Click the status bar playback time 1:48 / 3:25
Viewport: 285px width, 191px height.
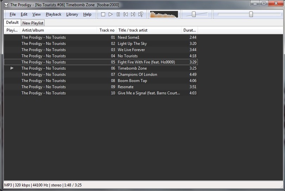[73, 185]
